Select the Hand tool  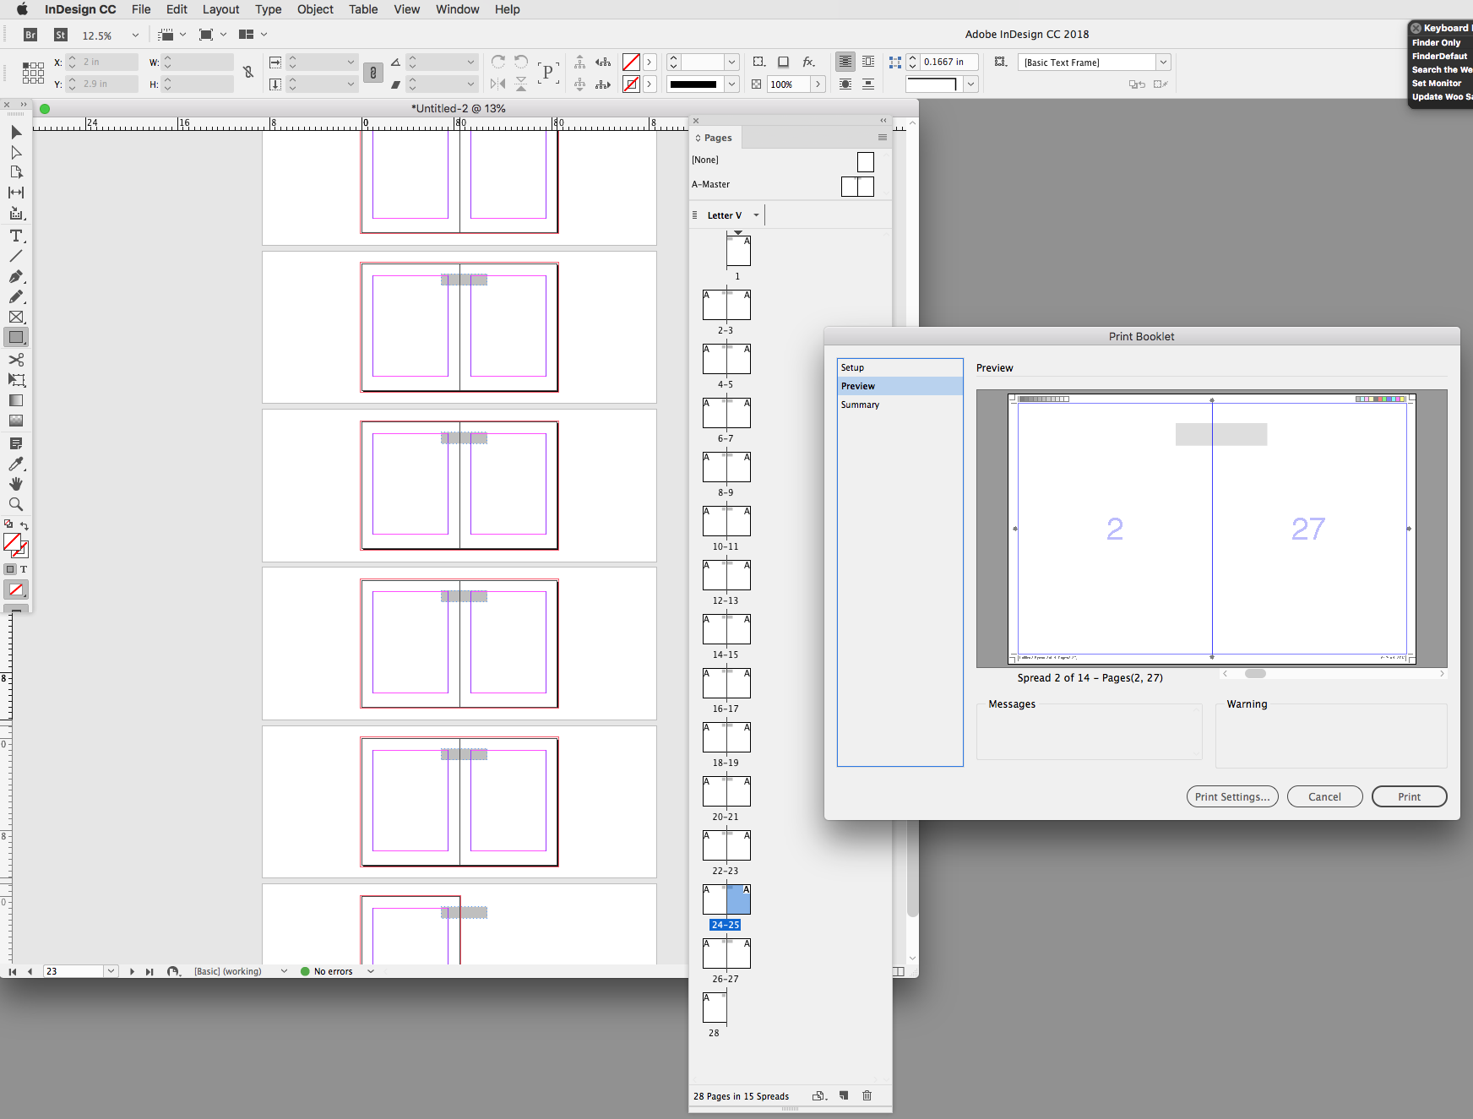click(x=16, y=484)
